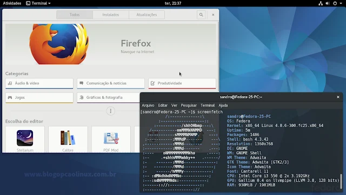The width and height of the screenshot is (346, 195).
Task: Open the Editar menu in Terminal
Action: pos(163,105)
